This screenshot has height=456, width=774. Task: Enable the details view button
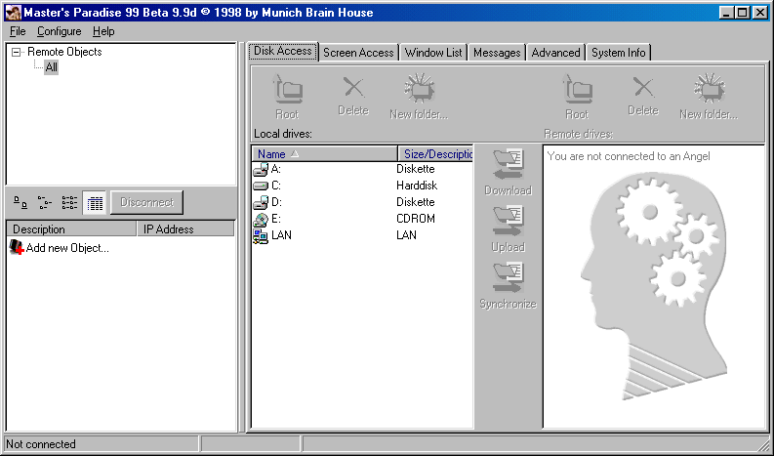95,203
